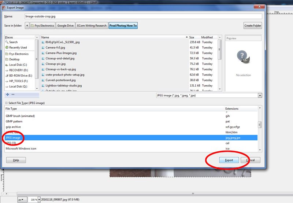
Task: Click File Type column header
Action: [x=115, y=108]
